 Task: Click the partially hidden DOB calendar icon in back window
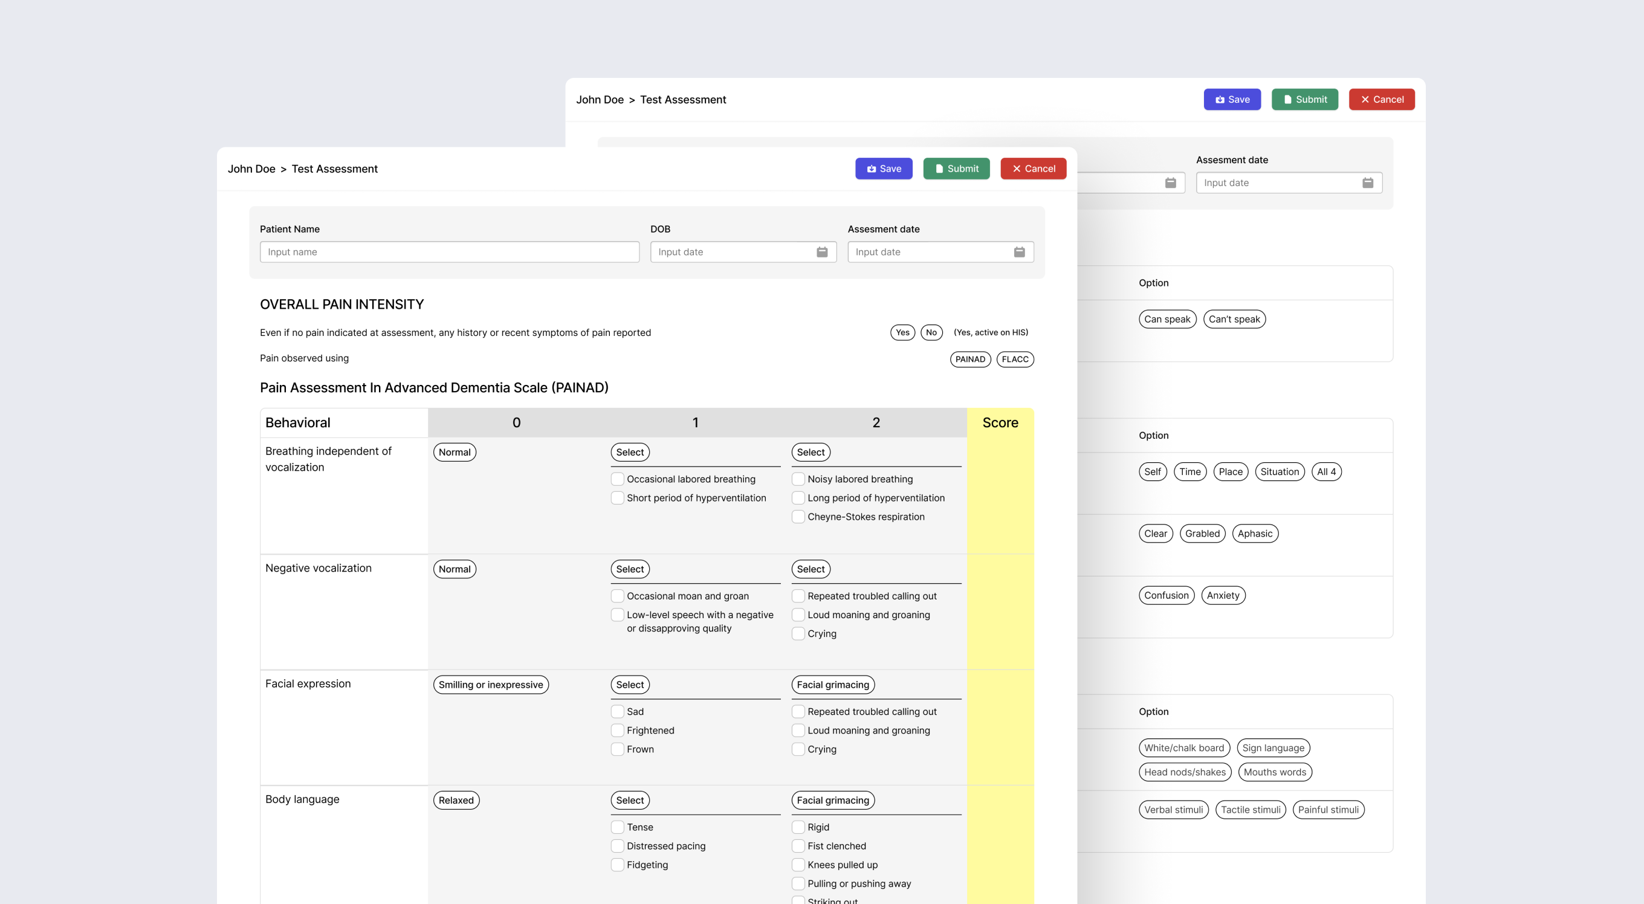(x=1171, y=182)
